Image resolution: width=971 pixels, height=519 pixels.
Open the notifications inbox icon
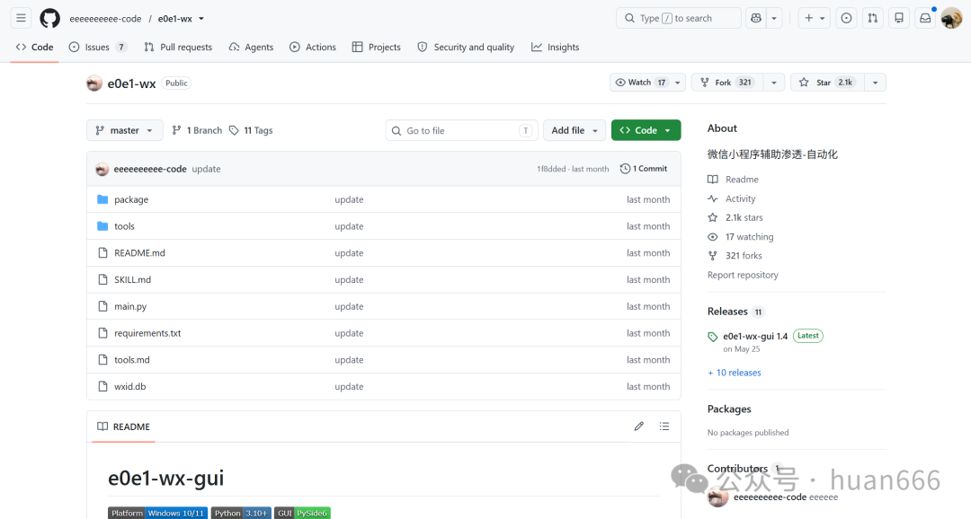[925, 18]
